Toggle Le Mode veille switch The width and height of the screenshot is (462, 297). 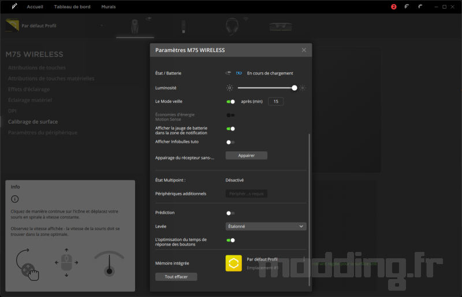coord(230,102)
